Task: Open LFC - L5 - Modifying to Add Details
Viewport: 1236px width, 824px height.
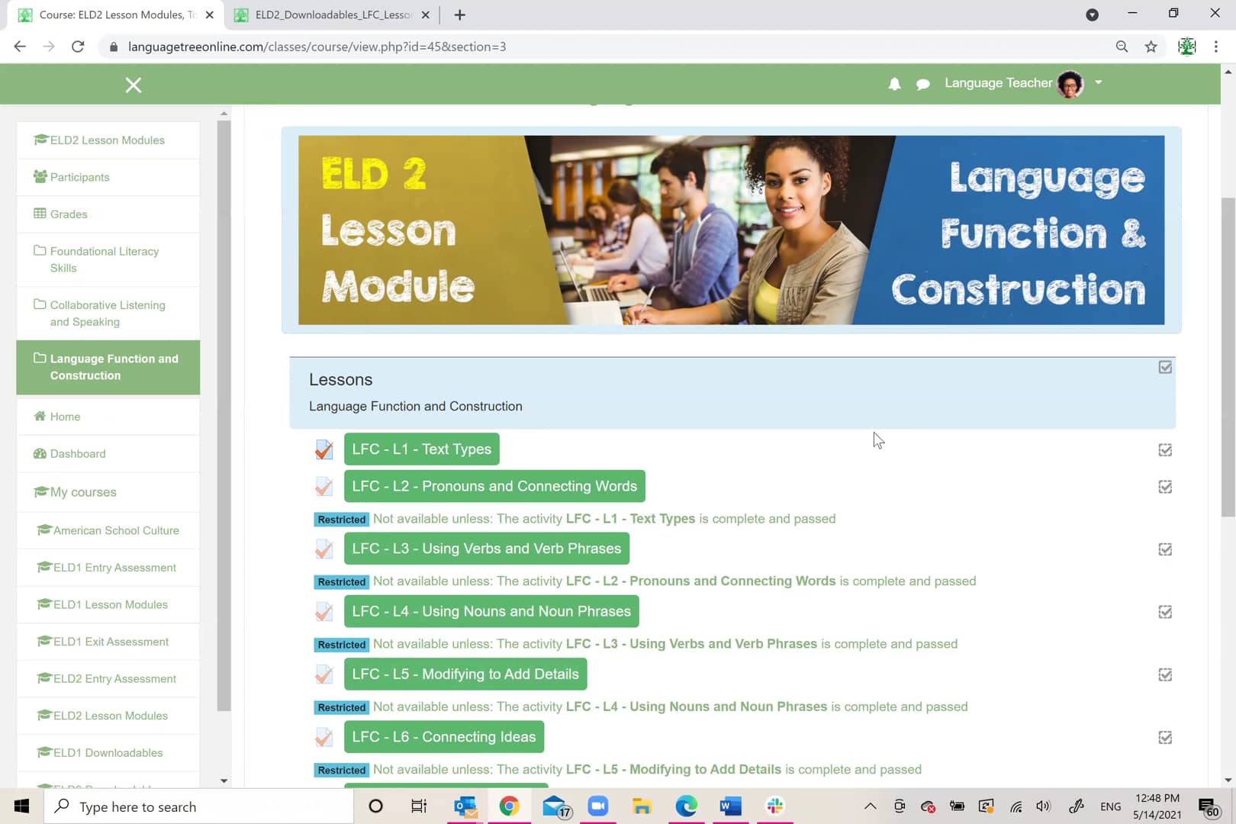Action: click(465, 674)
